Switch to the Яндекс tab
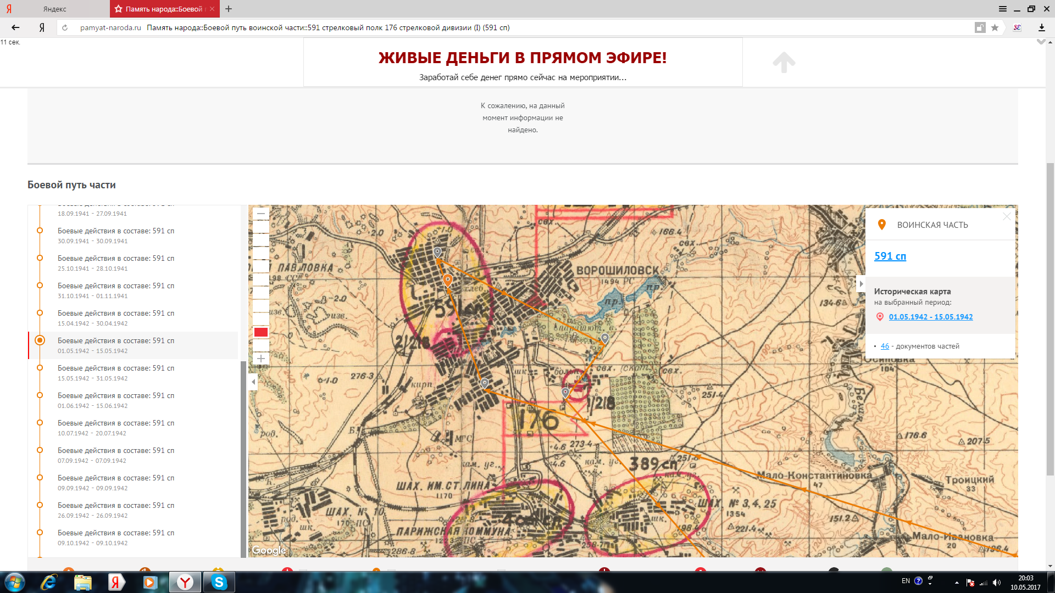The height and width of the screenshot is (593, 1055). (x=55, y=9)
